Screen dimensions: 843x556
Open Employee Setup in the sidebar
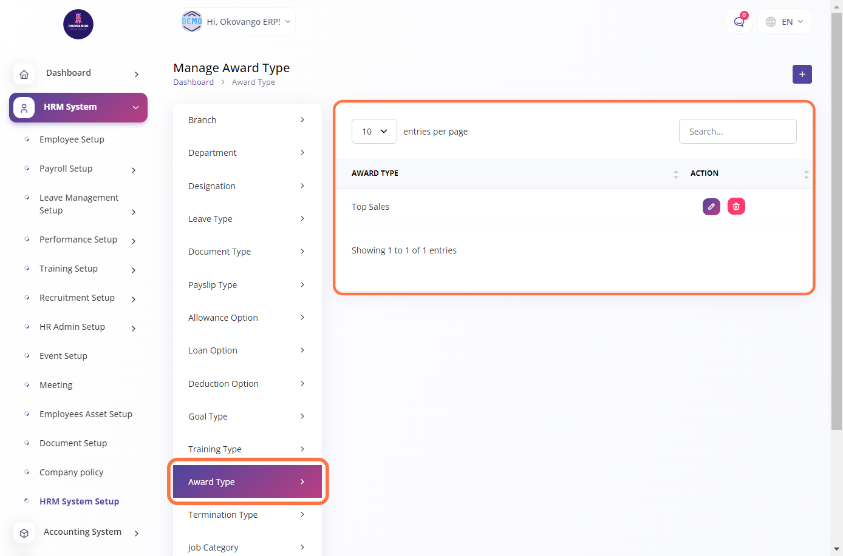[72, 139]
